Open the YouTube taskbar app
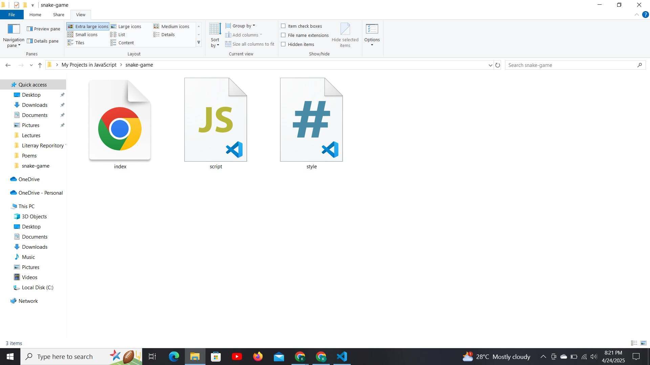The image size is (650, 365). [237, 357]
